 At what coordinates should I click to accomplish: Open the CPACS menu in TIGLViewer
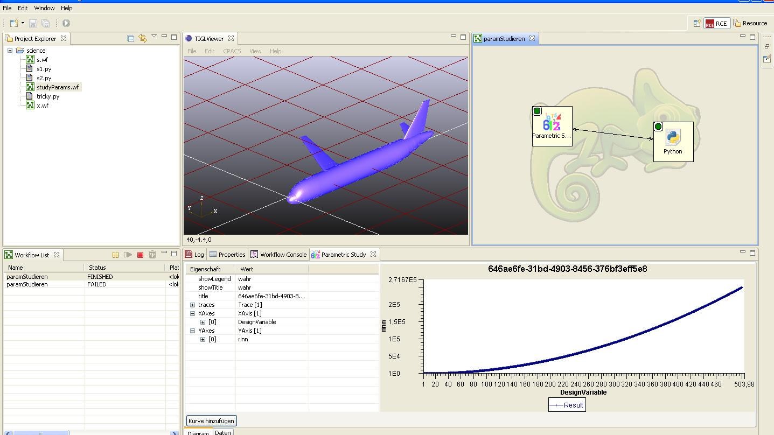point(232,51)
